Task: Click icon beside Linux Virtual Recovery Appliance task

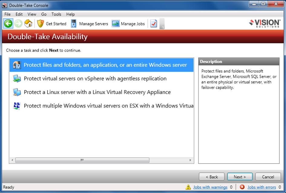Action: pyautogui.click(x=17, y=92)
